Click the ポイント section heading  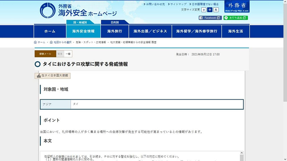(52, 120)
